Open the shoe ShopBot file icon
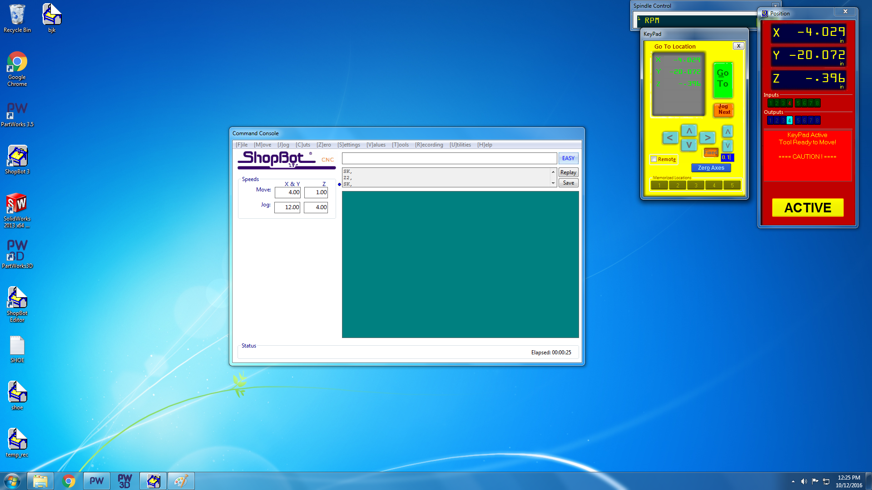This screenshot has width=872, height=490. point(17,396)
